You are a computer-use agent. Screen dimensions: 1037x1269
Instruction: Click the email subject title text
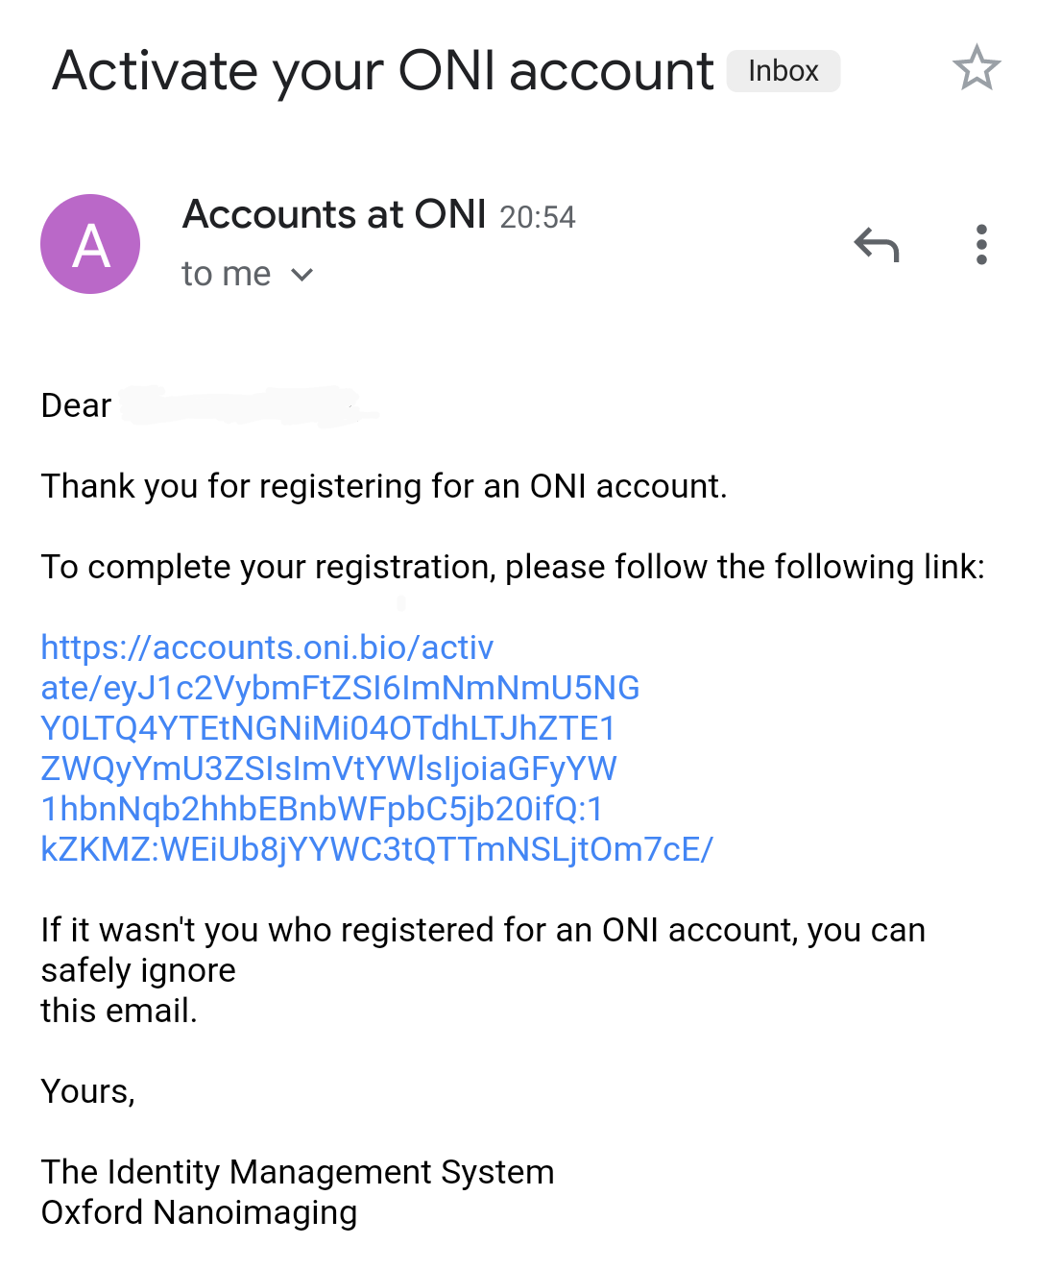(383, 71)
